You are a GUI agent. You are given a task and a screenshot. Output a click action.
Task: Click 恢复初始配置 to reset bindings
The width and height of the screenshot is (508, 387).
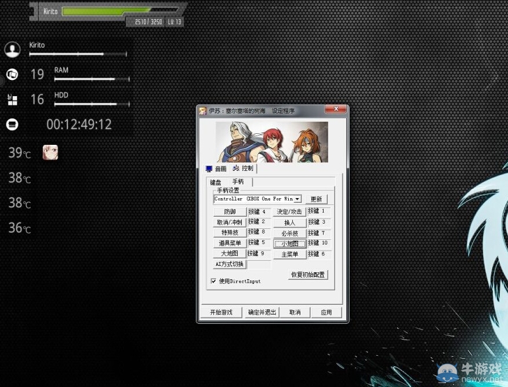coord(307,275)
